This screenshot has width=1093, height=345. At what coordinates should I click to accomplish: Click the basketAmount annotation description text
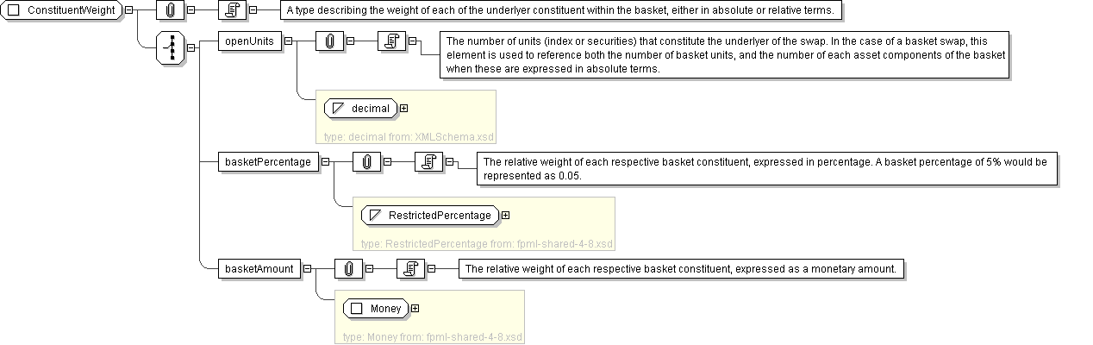point(680,269)
